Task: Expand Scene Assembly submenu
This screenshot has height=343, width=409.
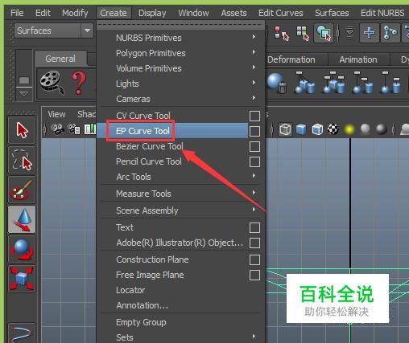Action: pos(180,210)
